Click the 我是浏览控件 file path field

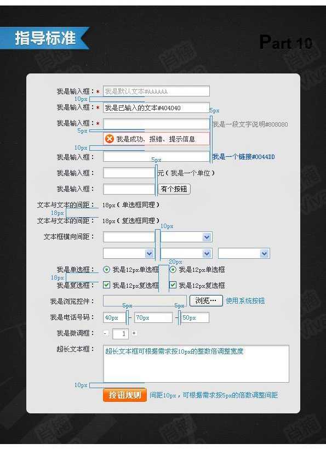pyautogui.click(x=145, y=300)
